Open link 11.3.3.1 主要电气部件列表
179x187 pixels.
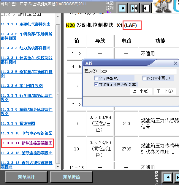tap(26, 24)
